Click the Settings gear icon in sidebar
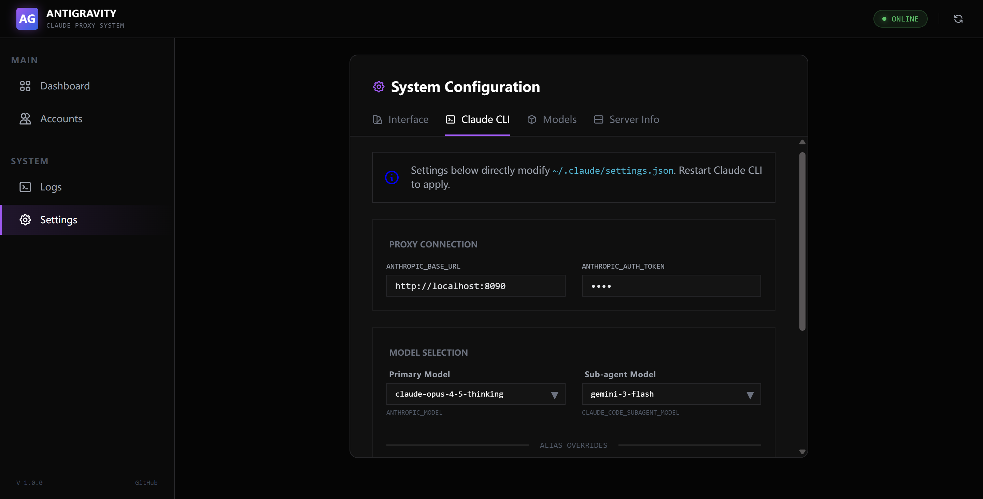This screenshot has width=983, height=499. pos(25,220)
